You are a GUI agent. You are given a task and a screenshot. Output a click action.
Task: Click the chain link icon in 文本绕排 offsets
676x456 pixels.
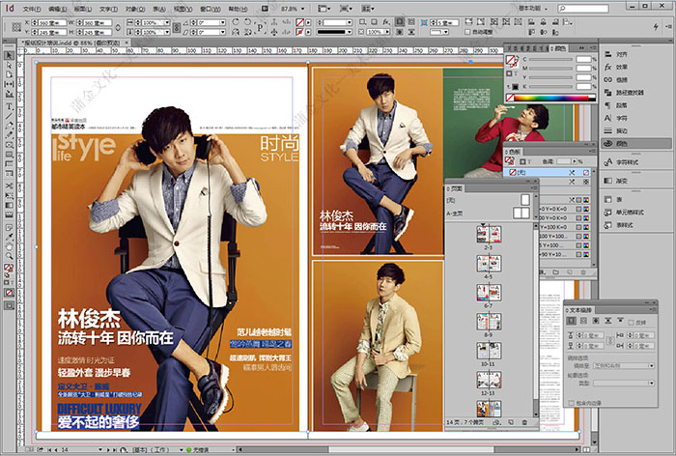609,340
